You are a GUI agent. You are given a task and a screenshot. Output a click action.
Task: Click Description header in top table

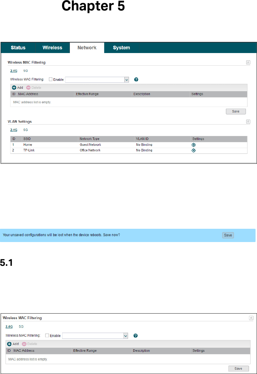(142, 94)
